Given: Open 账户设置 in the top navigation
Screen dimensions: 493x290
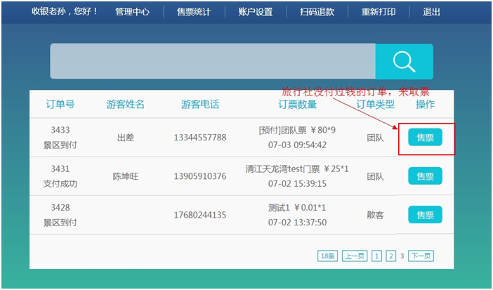Looking at the screenshot, I should pos(255,12).
